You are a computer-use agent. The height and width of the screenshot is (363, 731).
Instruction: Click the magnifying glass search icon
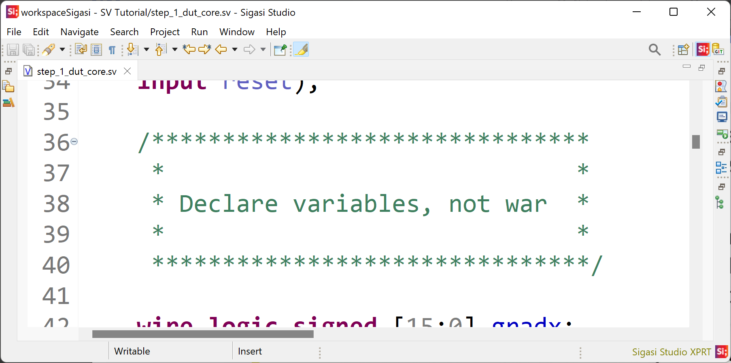pos(654,49)
